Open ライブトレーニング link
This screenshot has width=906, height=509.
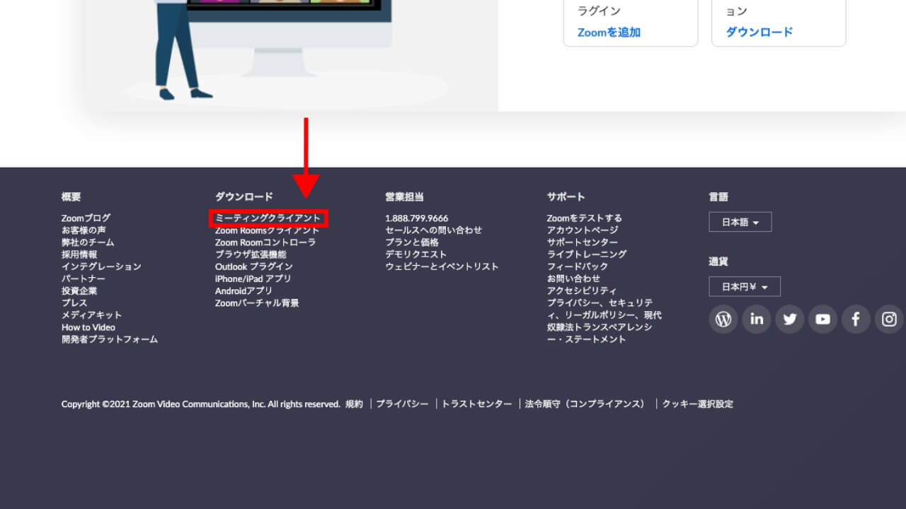tap(587, 255)
